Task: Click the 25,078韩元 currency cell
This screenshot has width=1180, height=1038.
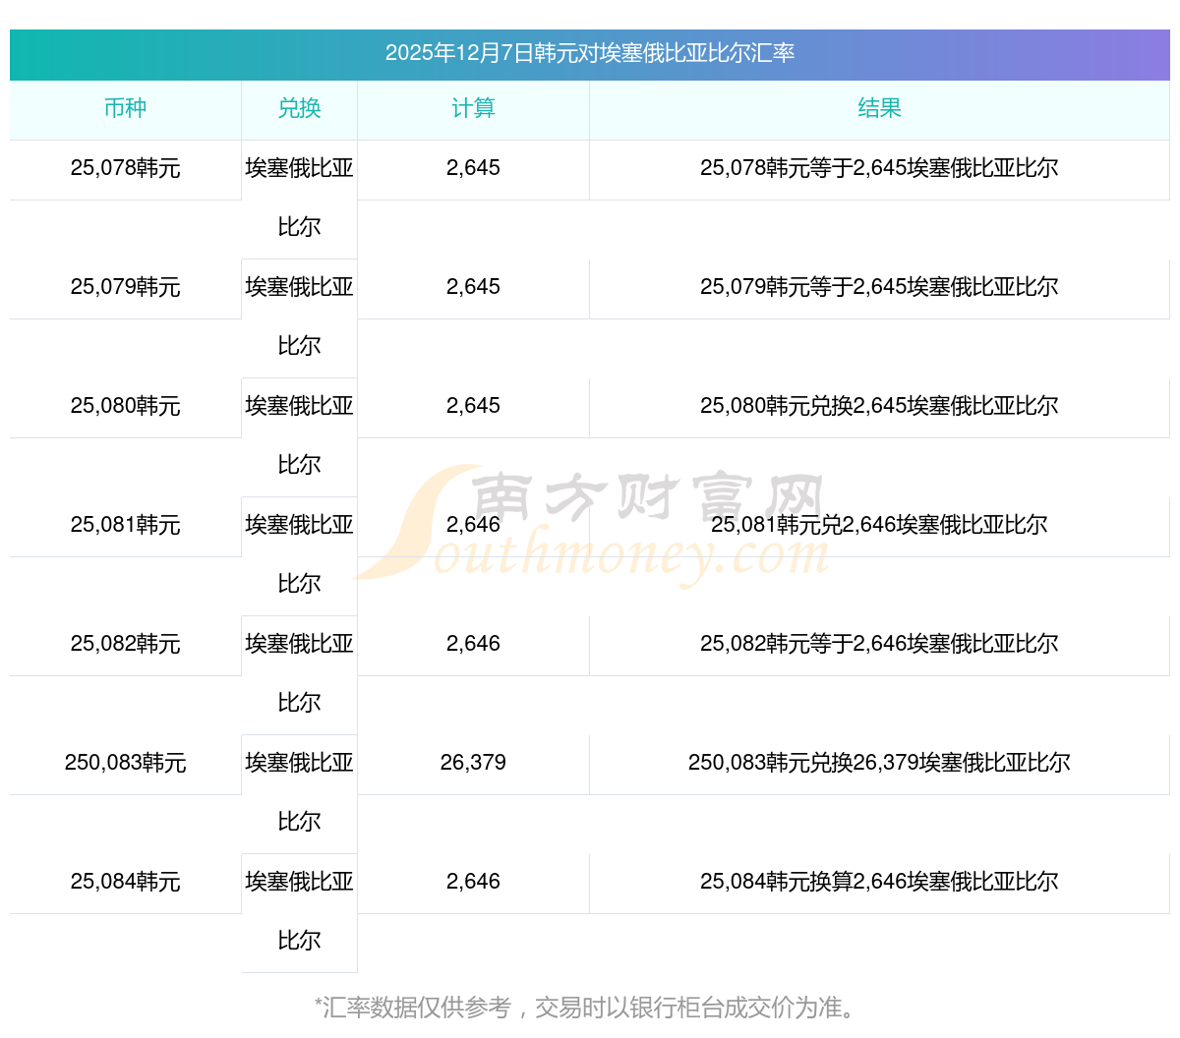Action: (125, 168)
